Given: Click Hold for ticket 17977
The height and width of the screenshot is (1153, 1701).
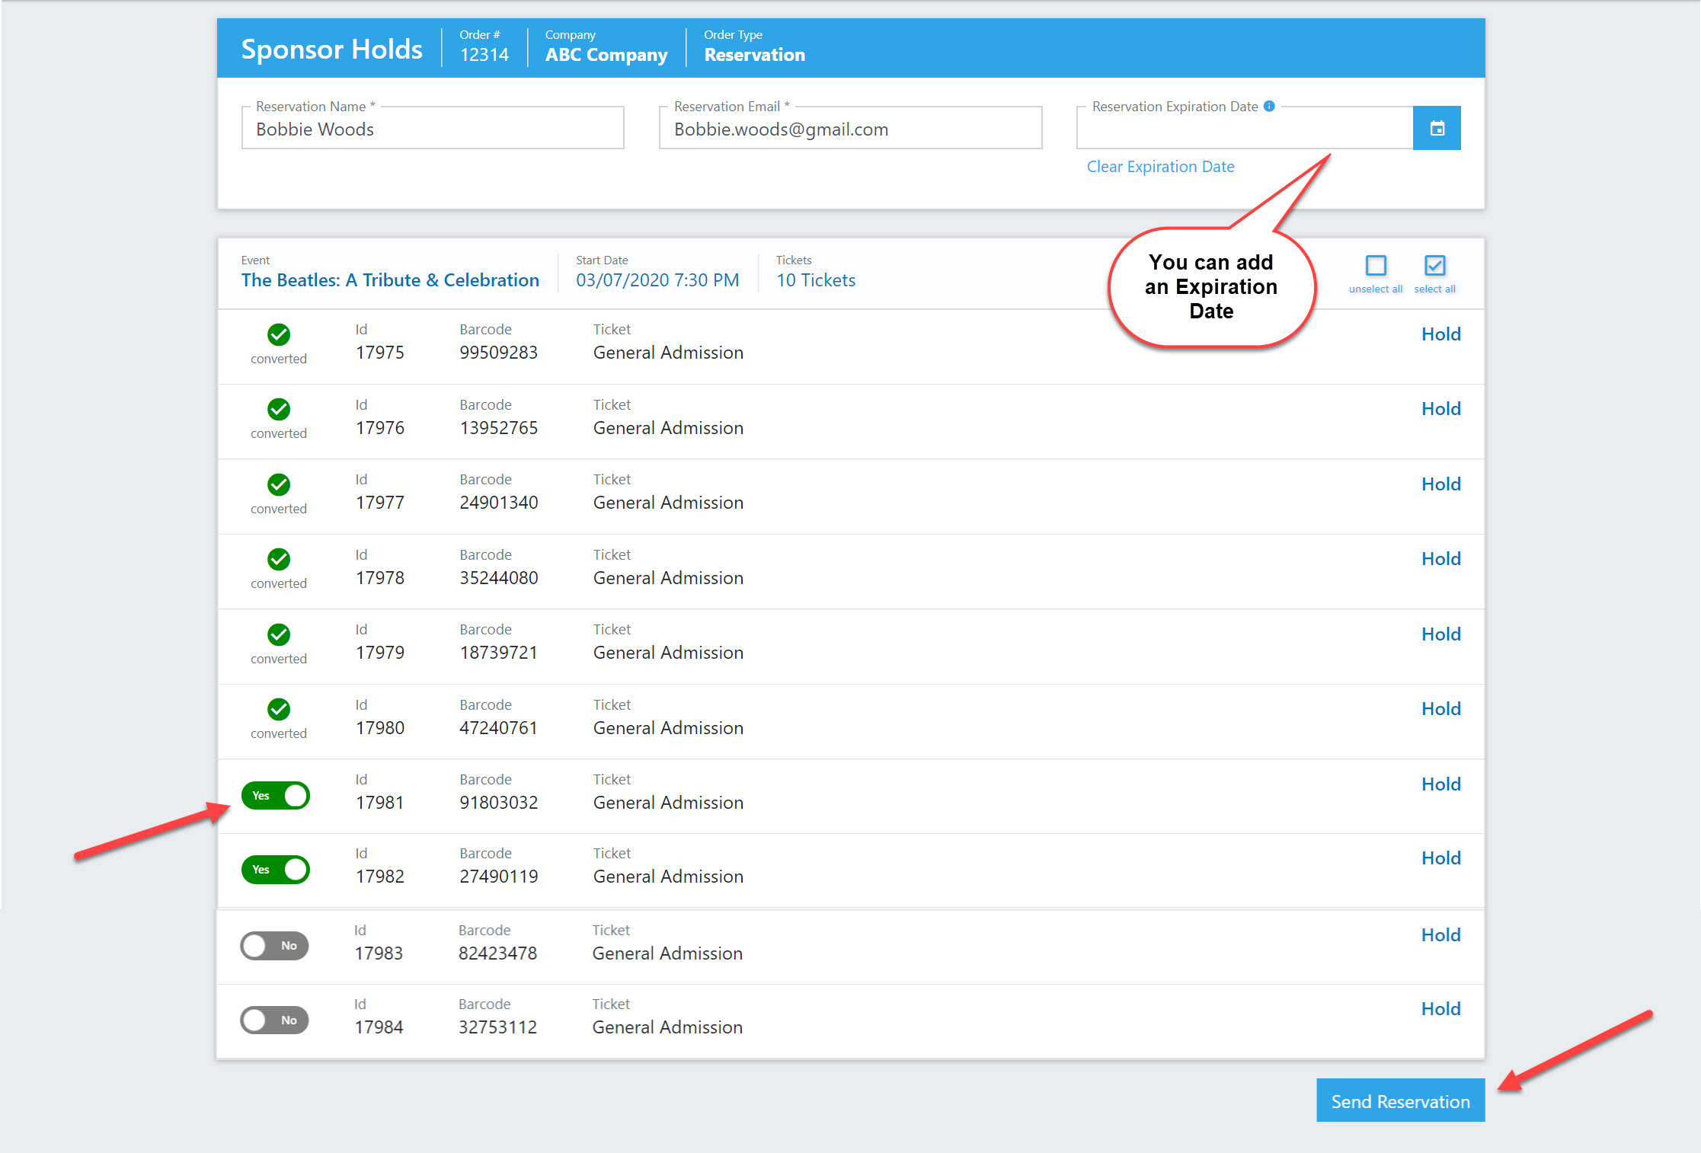Looking at the screenshot, I should click(x=1440, y=484).
